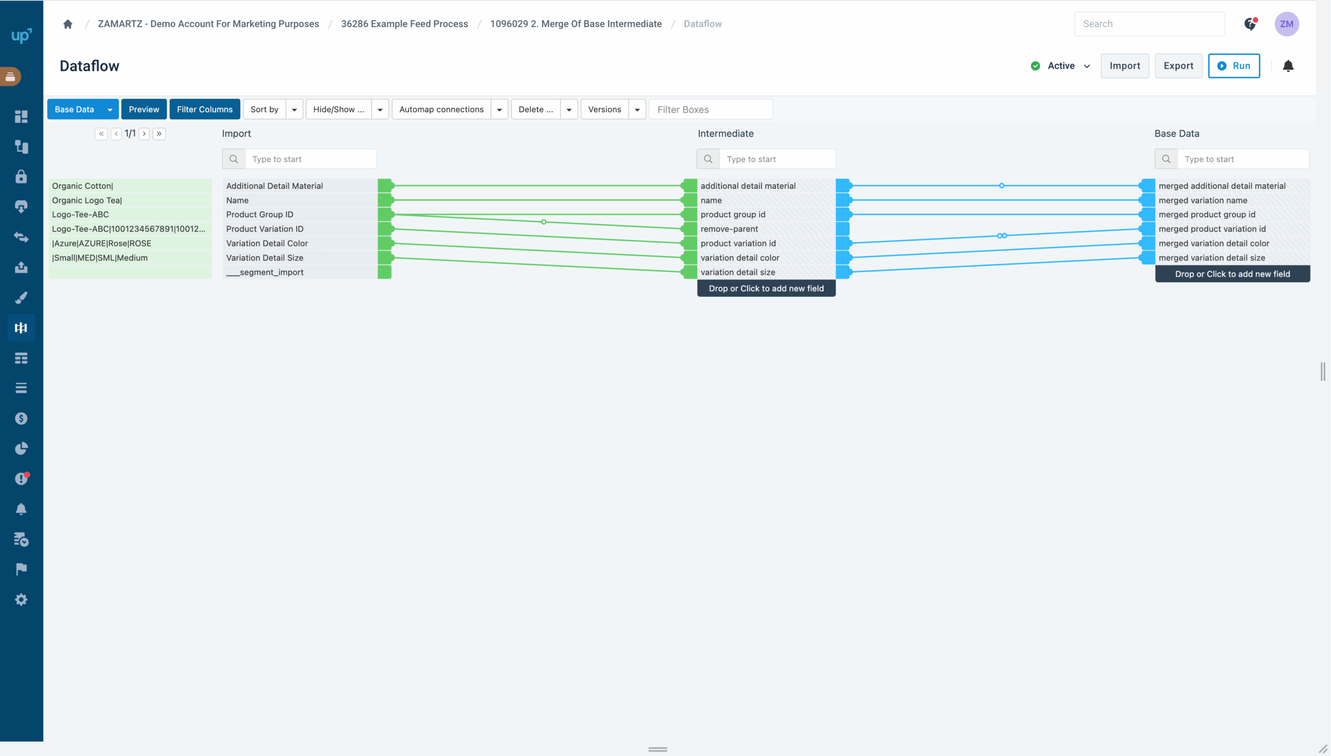Select the lock/security icon in sidebar

click(21, 177)
